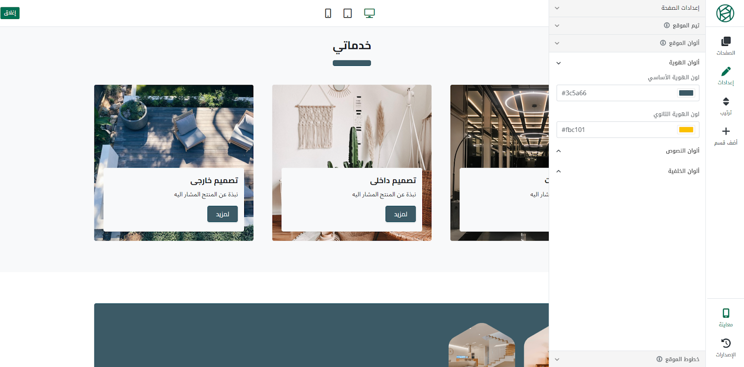Open the الإصدارات history icon

[x=725, y=343]
